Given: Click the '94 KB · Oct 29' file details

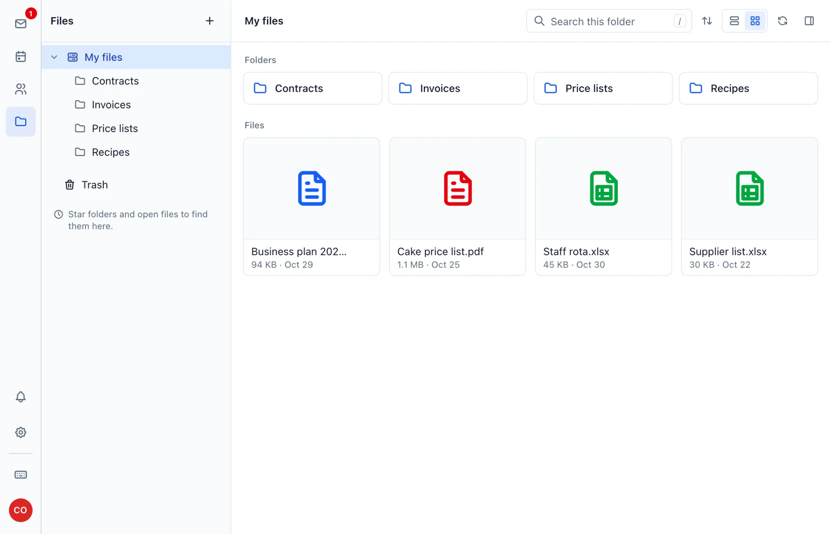Looking at the screenshot, I should [x=282, y=265].
